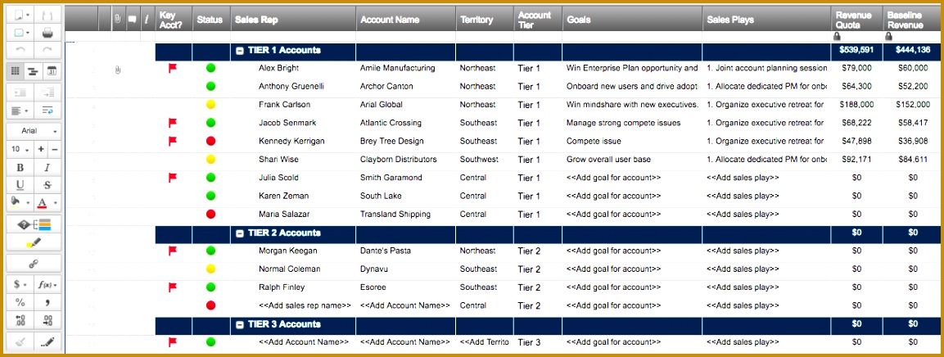
Task: Toggle key account flag for Kennedy Kerrigan
Action: click(173, 141)
